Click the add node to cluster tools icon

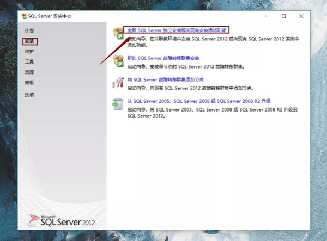click(x=117, y=82)
